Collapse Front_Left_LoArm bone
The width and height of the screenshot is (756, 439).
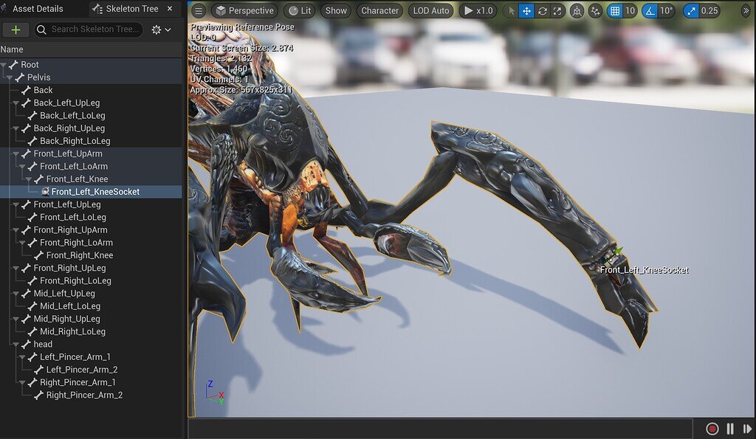22,166
